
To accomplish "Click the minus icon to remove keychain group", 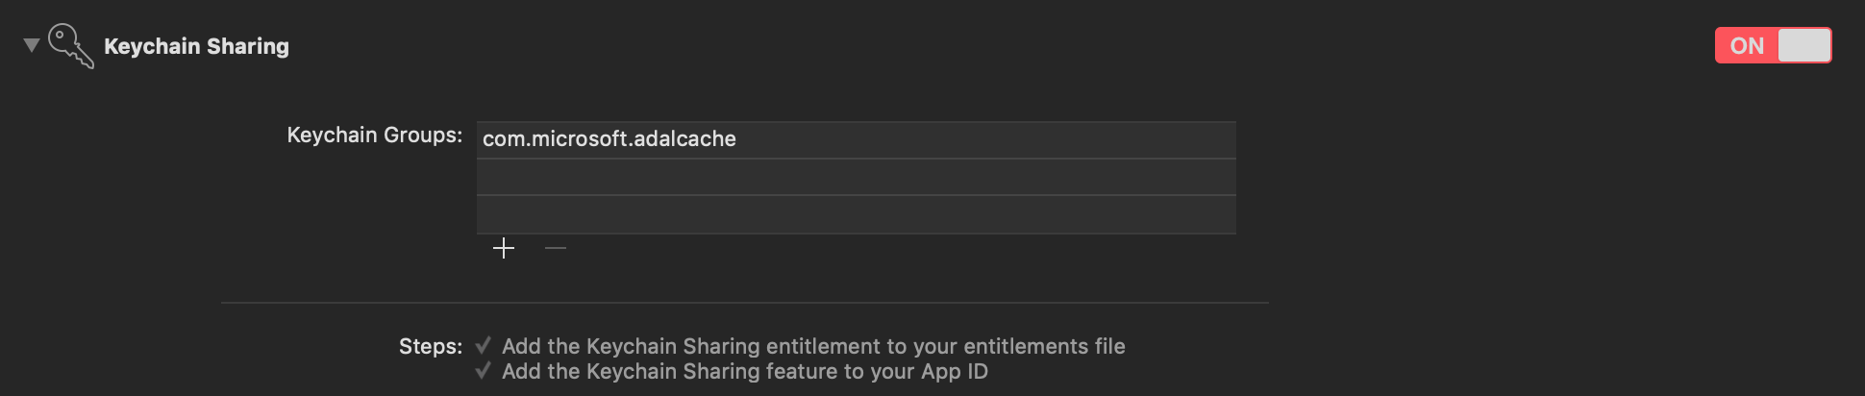I will pos(556,249).
